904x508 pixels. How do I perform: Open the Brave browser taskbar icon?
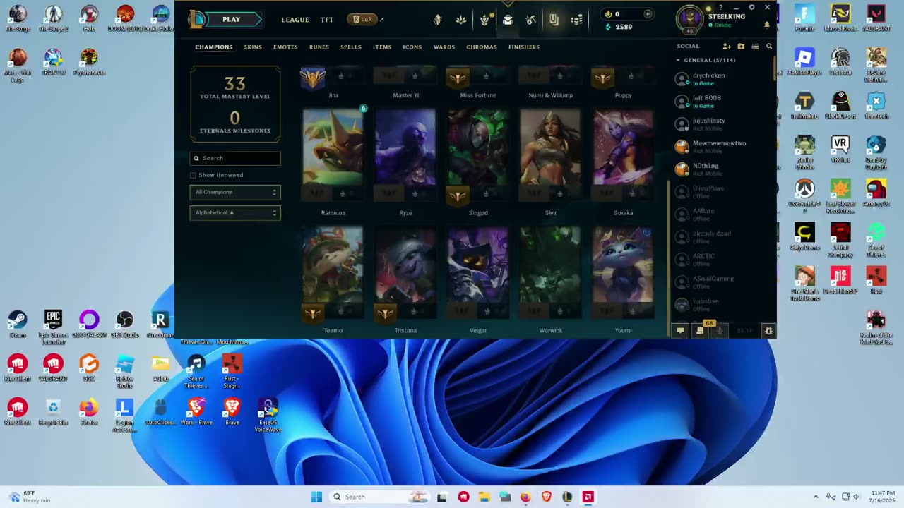pyautogui.click(x=546, y=497)
